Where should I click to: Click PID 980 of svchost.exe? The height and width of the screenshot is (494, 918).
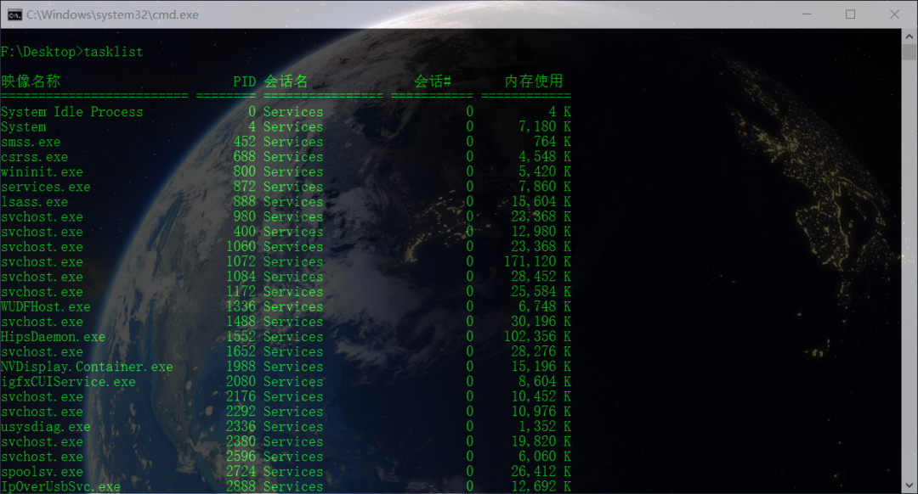click(245, 217)
